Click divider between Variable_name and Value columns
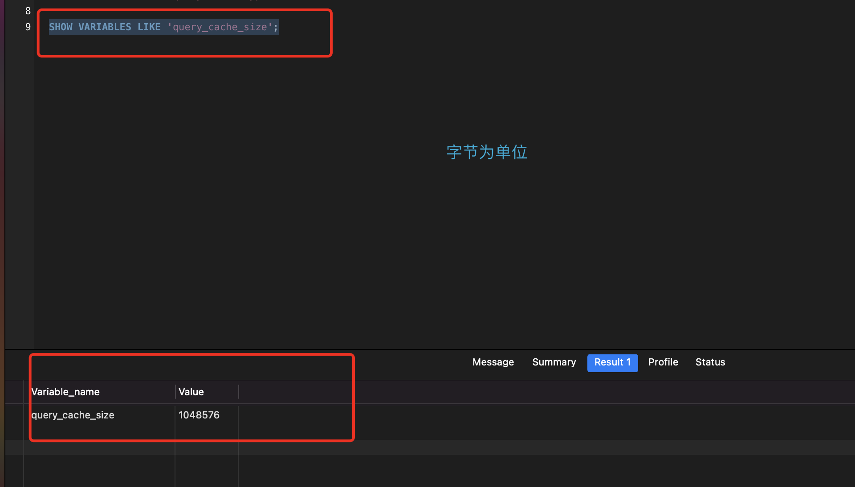 point(175,392)
